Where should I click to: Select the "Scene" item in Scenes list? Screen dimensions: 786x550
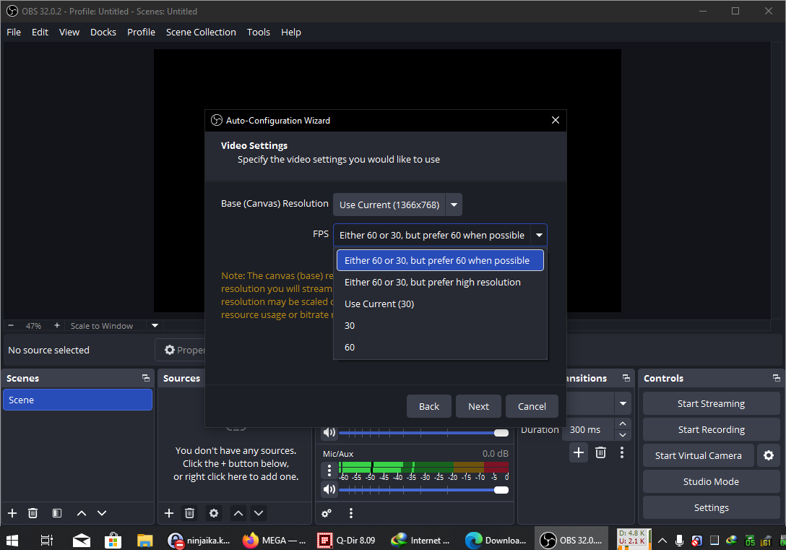pyautogui.click(x=77, y=400)
